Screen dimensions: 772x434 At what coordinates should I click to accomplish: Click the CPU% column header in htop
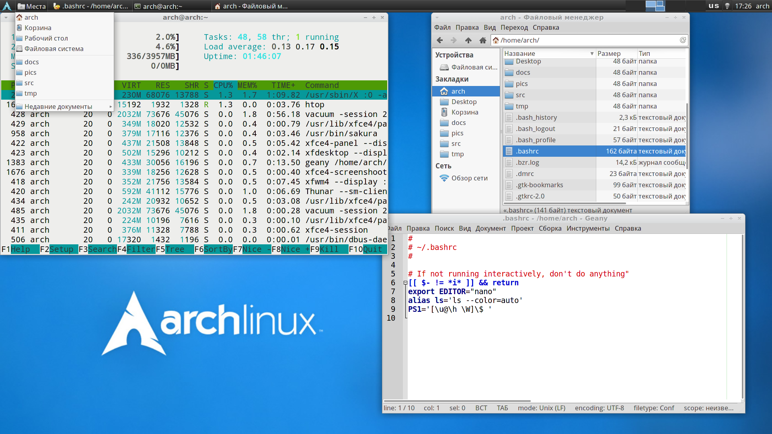click(223, 85)
